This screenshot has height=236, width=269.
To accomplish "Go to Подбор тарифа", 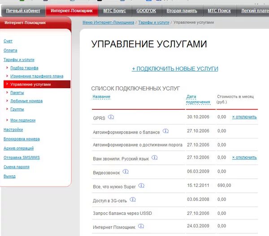I will (24, 68).
